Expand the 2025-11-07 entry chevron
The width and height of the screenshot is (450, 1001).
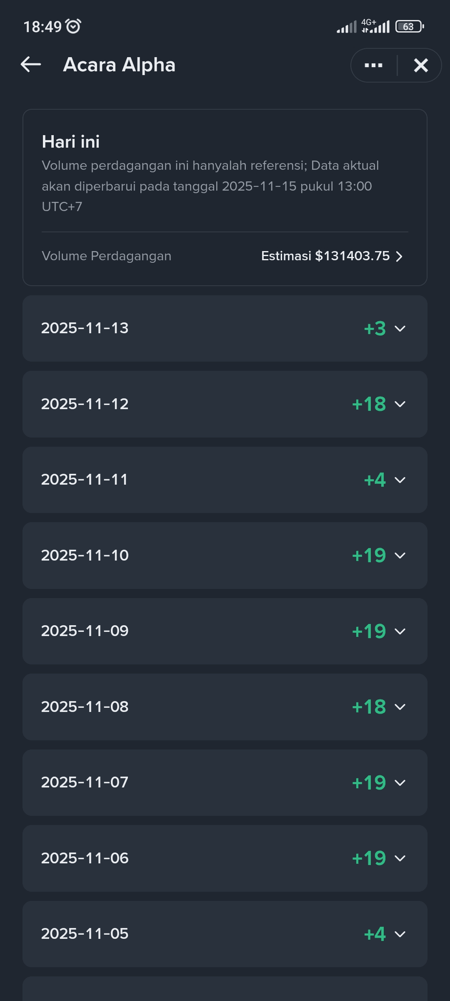[x=400, y=783]
